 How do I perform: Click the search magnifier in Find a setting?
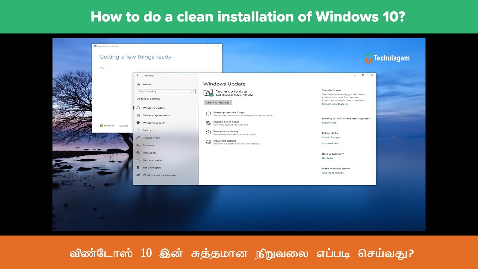pos(193,92)
